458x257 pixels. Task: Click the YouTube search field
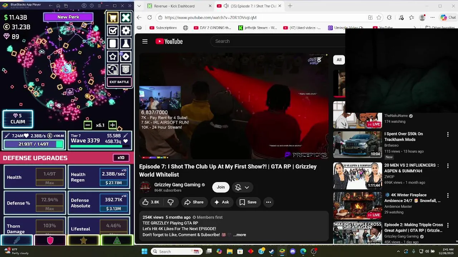[x=278, y=41]
